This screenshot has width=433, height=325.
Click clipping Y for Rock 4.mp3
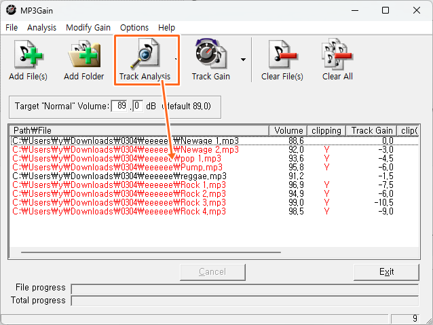[326, 212]
